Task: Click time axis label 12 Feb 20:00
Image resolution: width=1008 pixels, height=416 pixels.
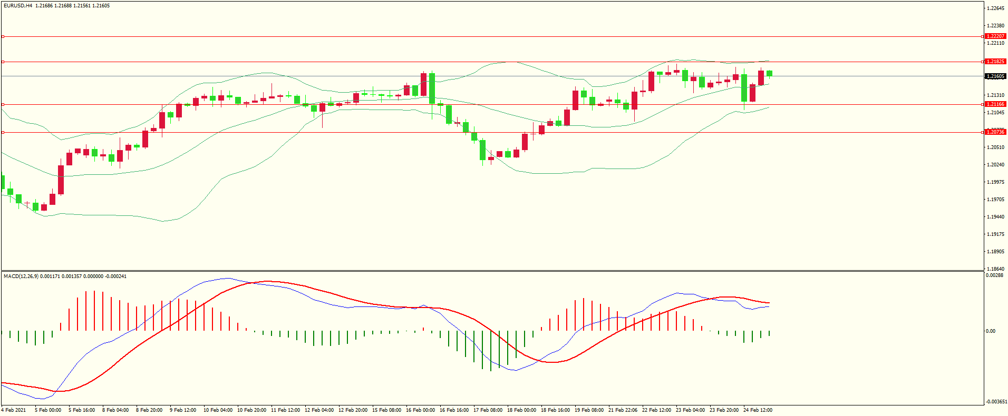Action: 353,410
